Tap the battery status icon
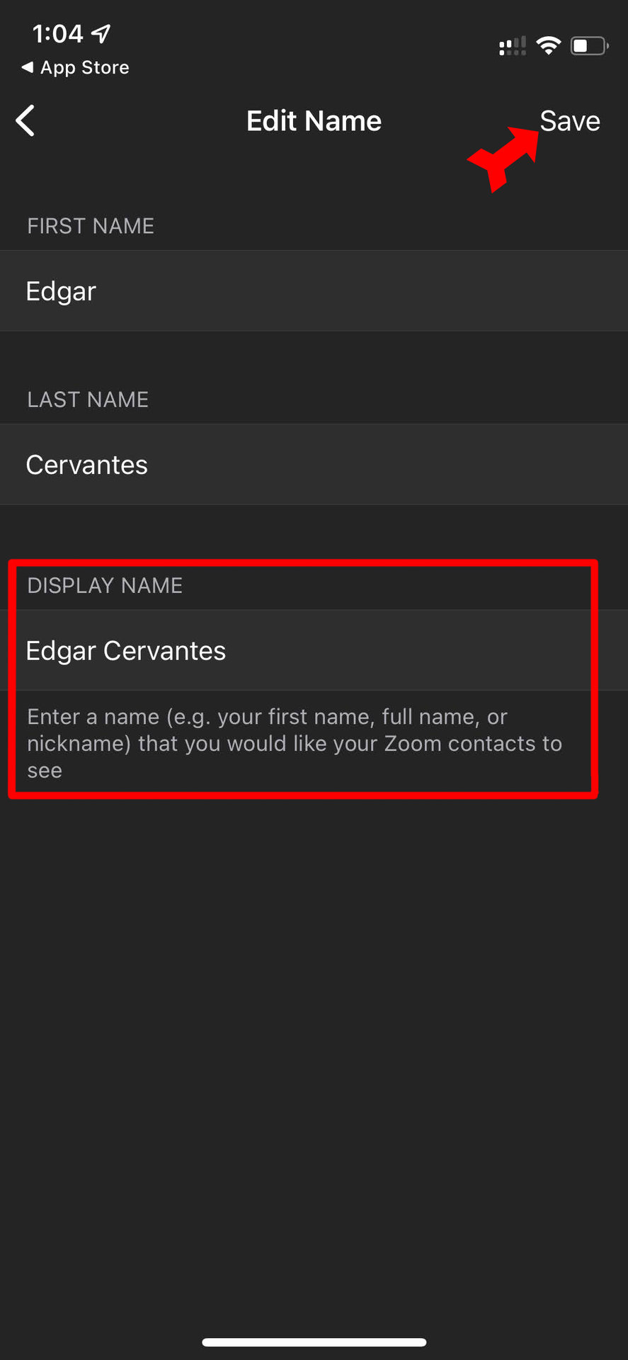 click(589, 46)
